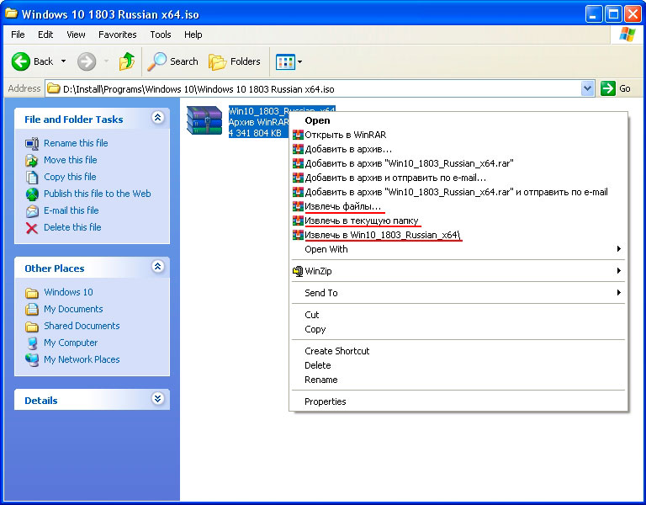Choose Rename in context menu
This screenshot has width=646, height=505.
click(458, 380)
